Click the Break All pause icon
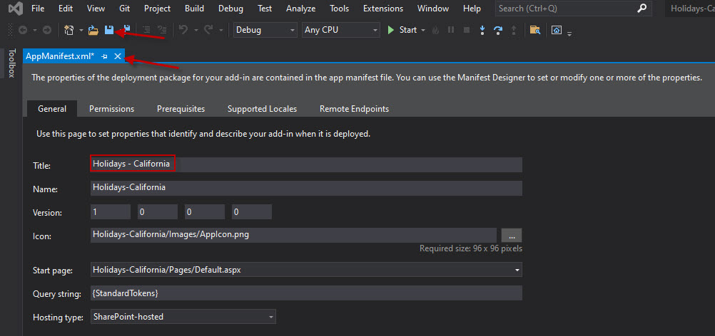This screenshot has height=336, width=715. click(x=451, y=30)
